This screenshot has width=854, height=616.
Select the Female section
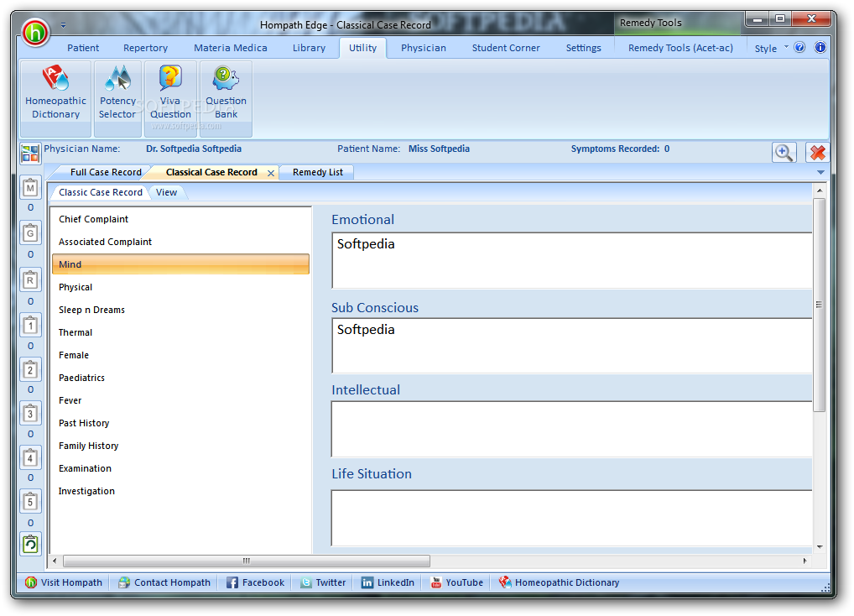[x=181, y=355]
